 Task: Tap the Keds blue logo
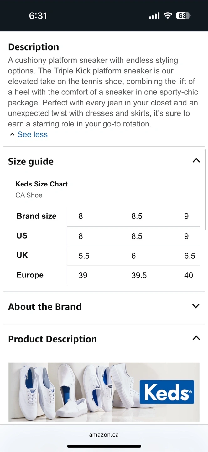pos(167,392)
